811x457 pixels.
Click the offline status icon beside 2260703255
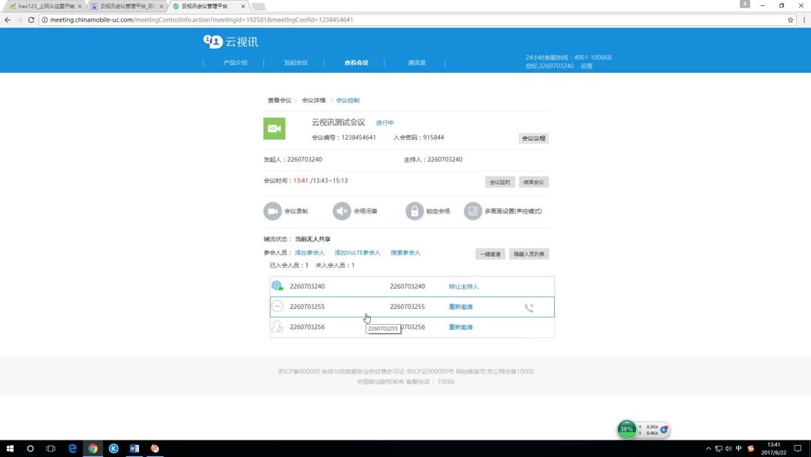click(277, 306)
